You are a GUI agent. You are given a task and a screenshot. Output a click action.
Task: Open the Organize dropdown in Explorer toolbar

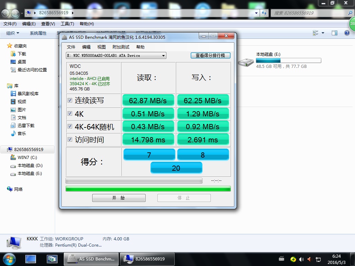pos(13,33)
